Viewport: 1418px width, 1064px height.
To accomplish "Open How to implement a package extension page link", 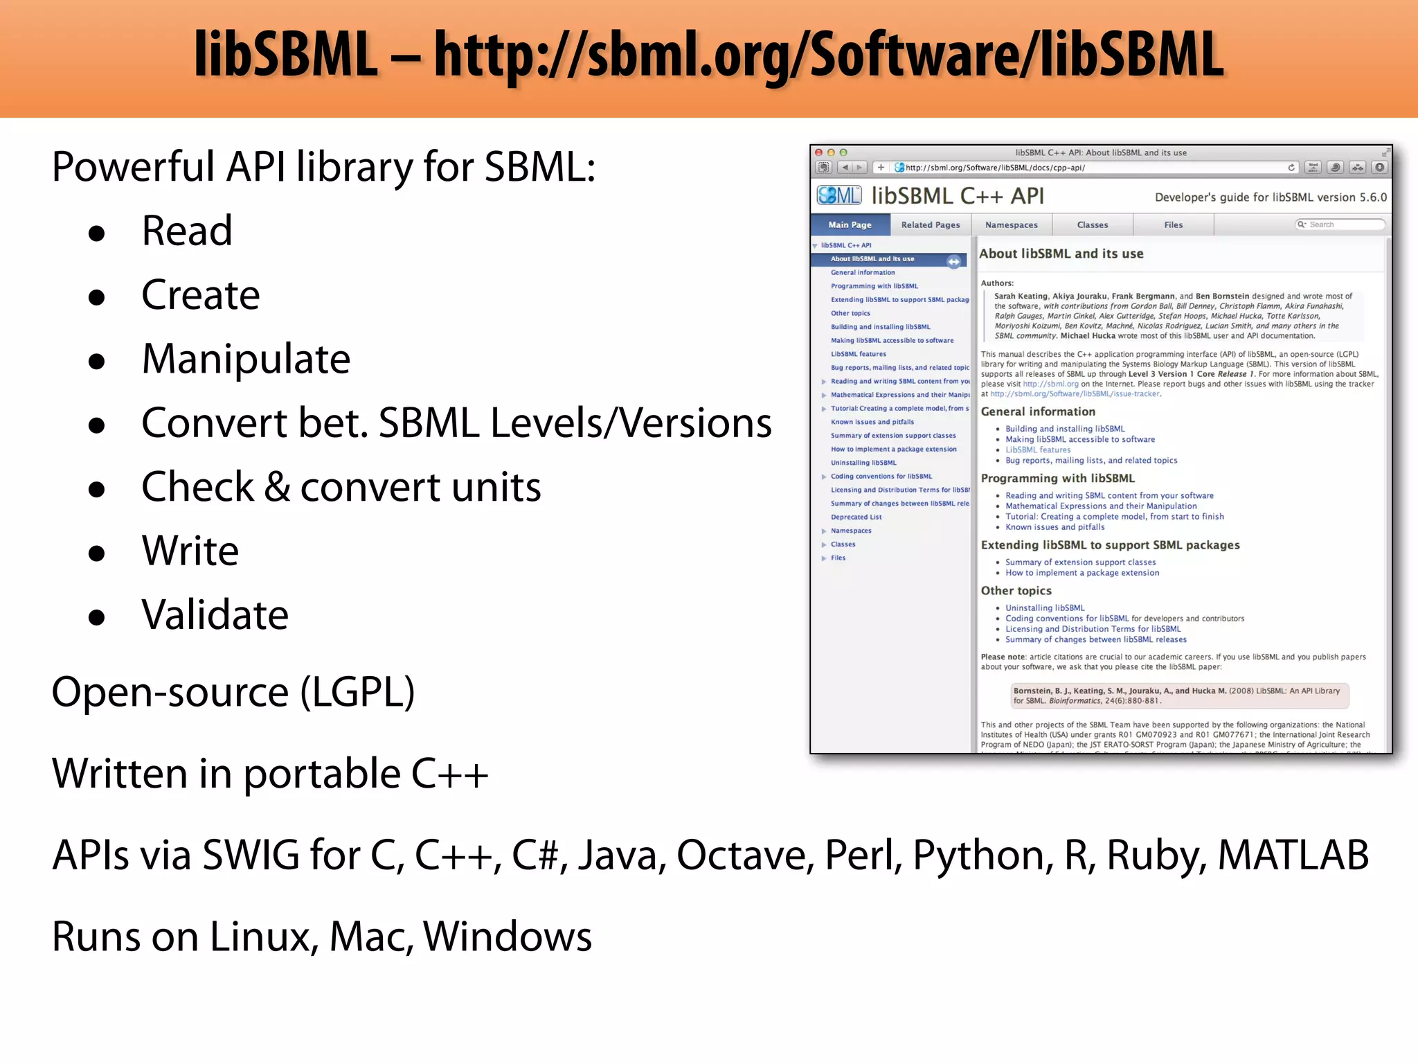I will tap(1082, 573).
